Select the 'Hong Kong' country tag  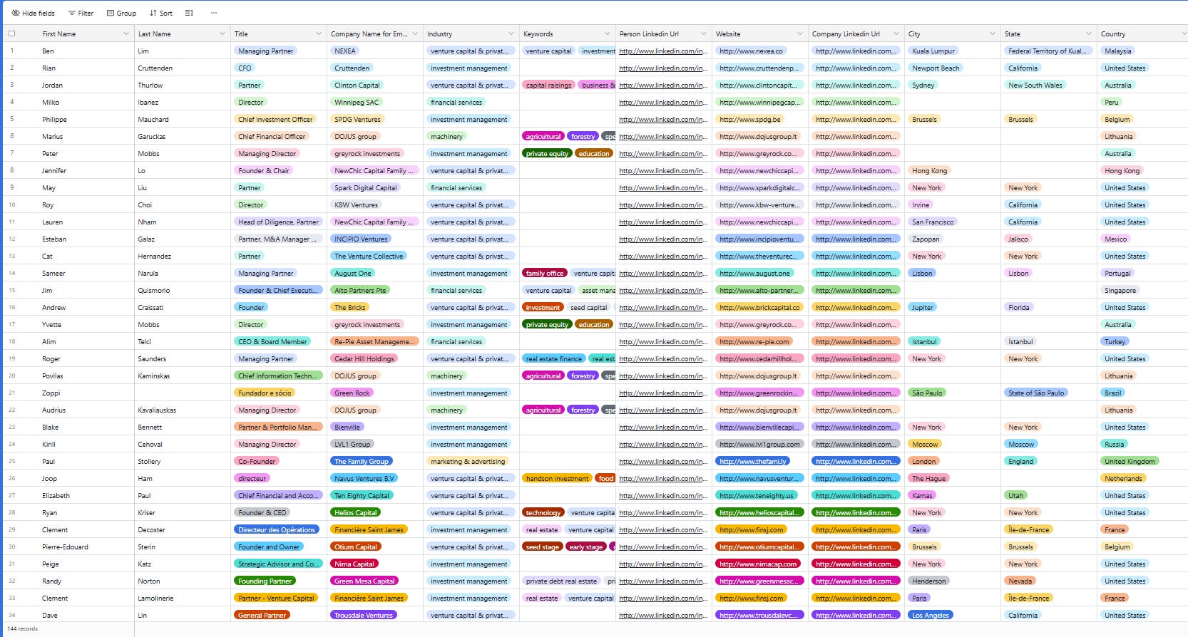[1122, 171]
